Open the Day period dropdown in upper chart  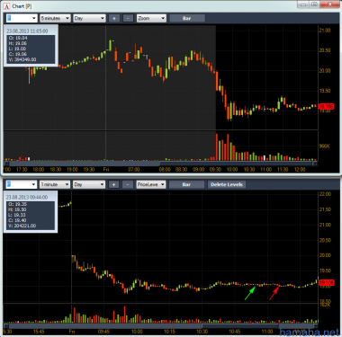pyautogui.click(x=89, y=18)
